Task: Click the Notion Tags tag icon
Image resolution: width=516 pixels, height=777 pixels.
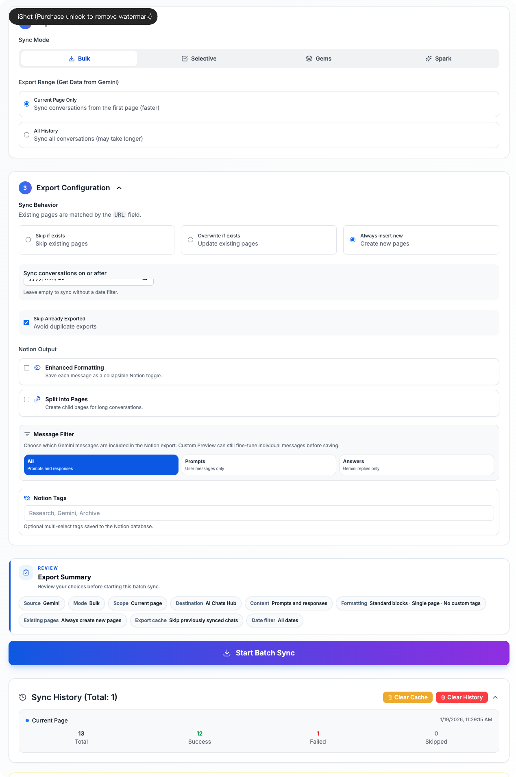Action: [x=27, y=498]
